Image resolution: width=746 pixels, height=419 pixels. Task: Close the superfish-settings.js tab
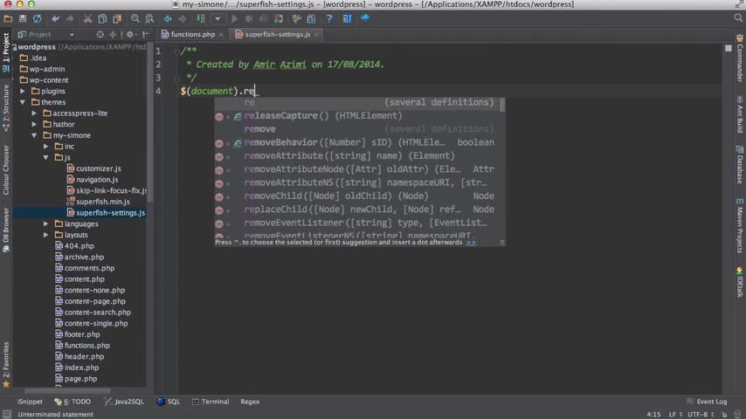[316, 34]
